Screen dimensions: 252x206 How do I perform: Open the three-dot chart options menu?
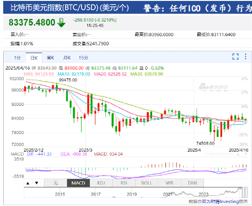(246, 56)
